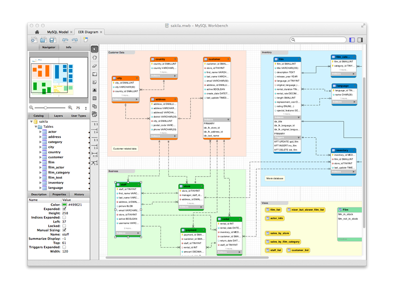Click the Navigator diagram overview thumbnail
The image size is (394, 295).
[x=59, y=77]
